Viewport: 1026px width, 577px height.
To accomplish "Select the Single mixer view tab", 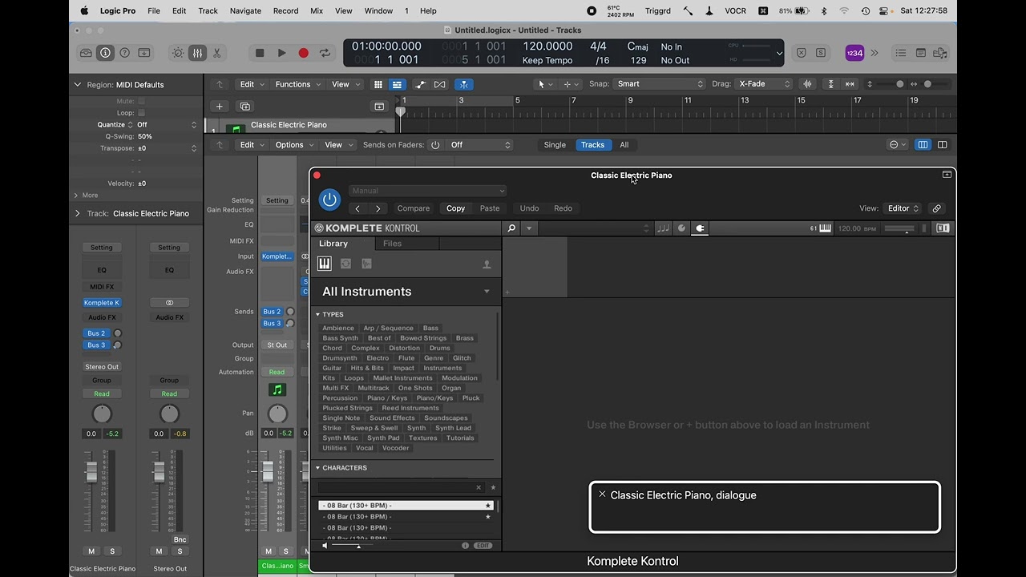I will tap(555, 145).
